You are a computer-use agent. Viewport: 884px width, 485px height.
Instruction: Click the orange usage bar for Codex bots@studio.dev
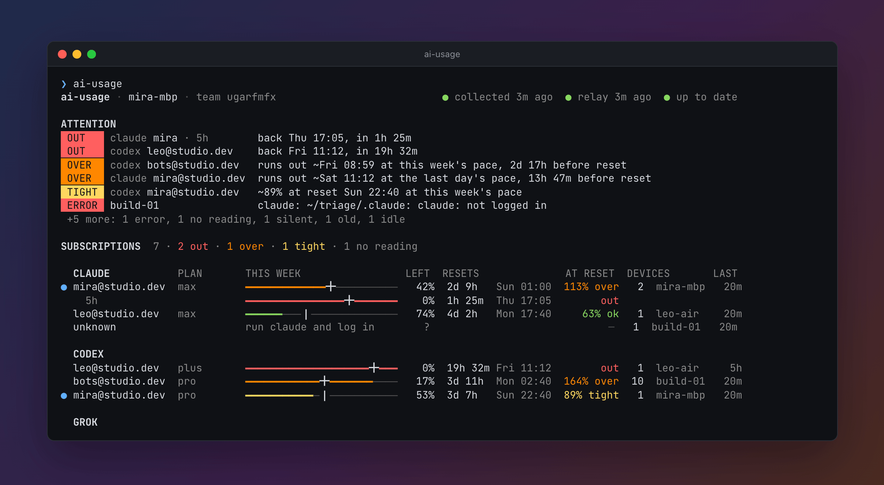click(x=322, y=381)
